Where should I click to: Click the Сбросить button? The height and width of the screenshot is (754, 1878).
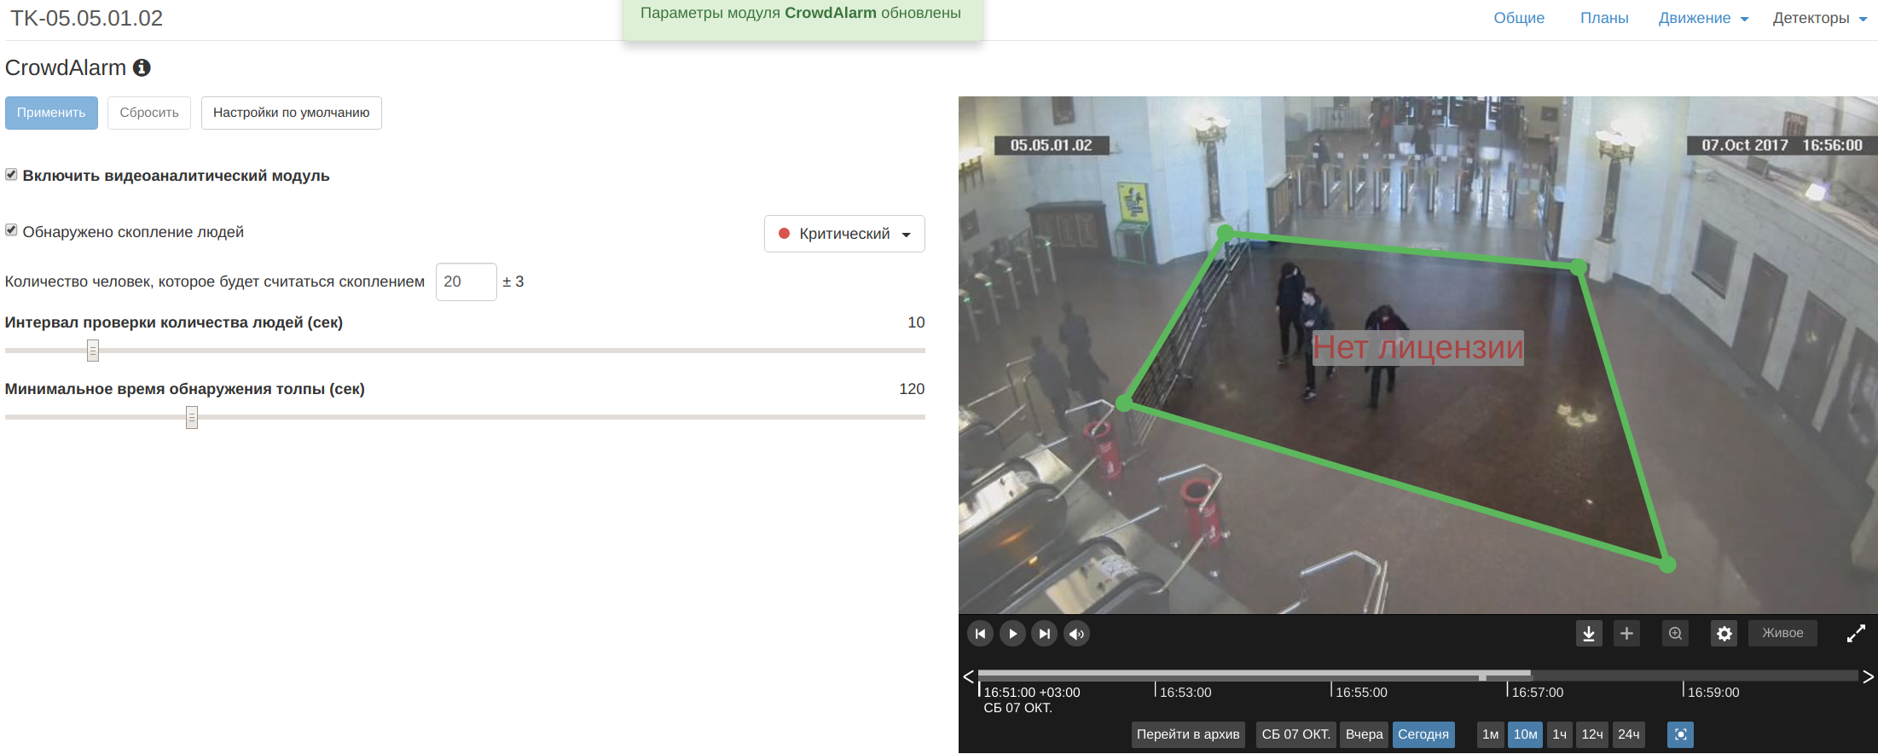click(x=149, y=113)
